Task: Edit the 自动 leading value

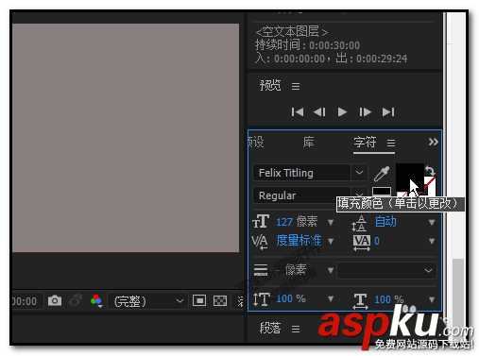Action: tap(385, 222)
